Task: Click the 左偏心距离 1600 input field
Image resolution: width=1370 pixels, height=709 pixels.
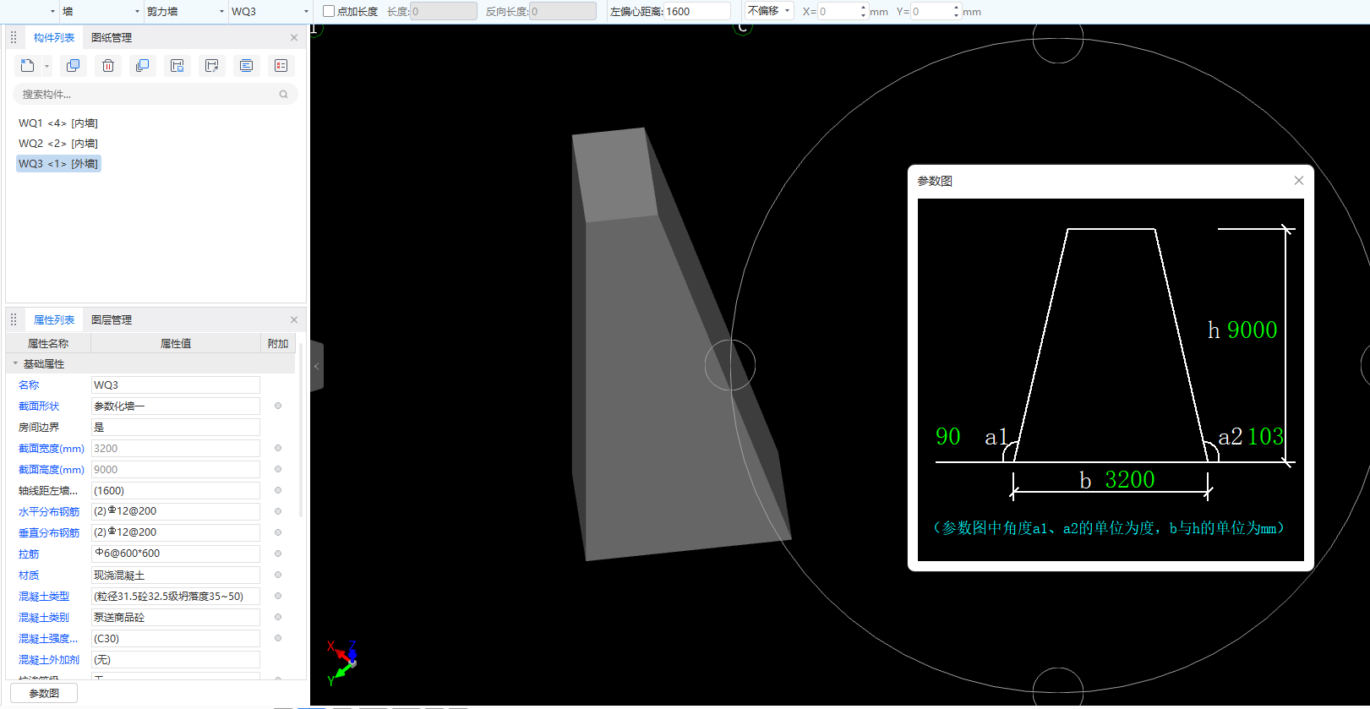Action: [x=697, y=11]
